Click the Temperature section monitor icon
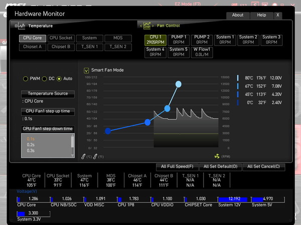 pyautogui.click(x=20, y=25)
